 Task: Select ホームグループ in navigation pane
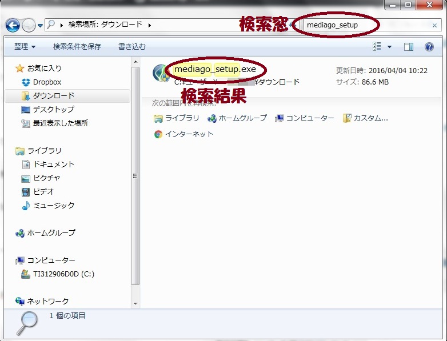(x=51, y=233)
